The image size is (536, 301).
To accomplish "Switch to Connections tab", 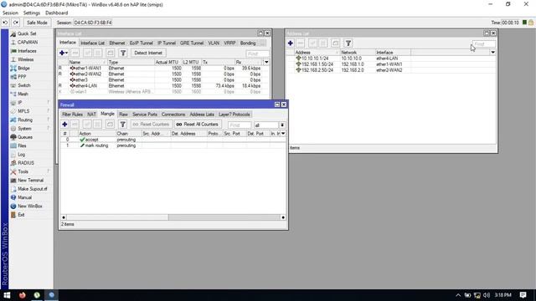I will pyautogui.click(x=173, y=115).
